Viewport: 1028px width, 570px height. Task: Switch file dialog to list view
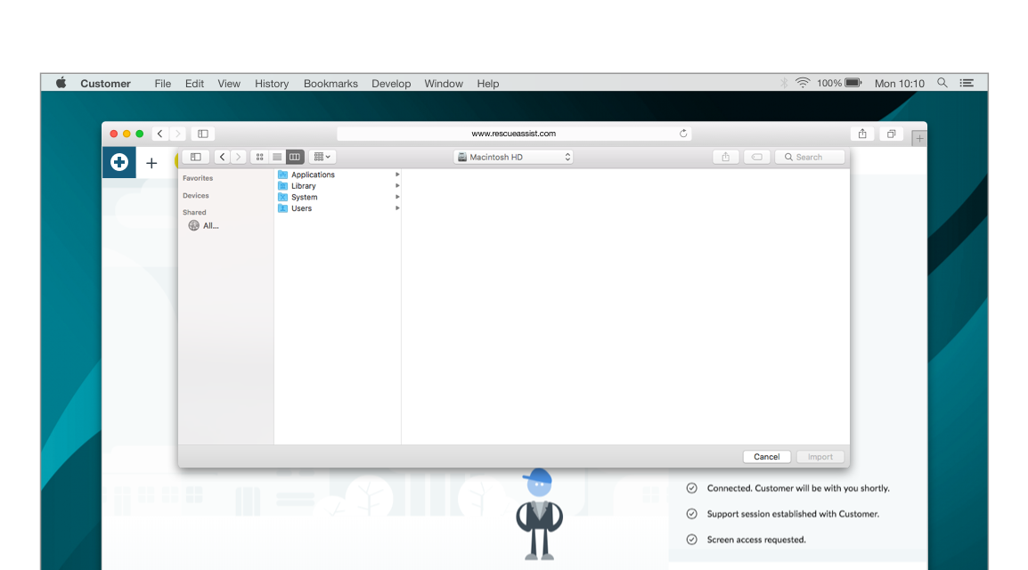tap(277, 158)
